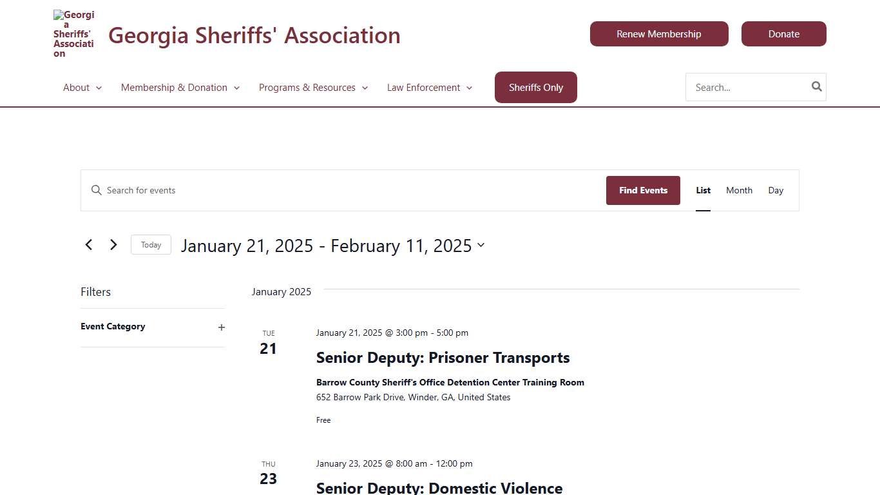Screen dimensions: 880x495
Task: Click the Renew Membership button
Action: [659, 34]
